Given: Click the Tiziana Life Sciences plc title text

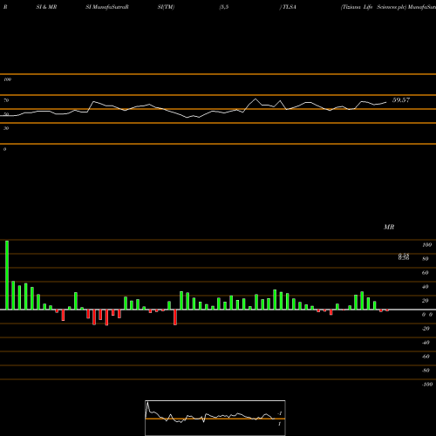Looking at the screenshot, I should [x=374, y=7].
